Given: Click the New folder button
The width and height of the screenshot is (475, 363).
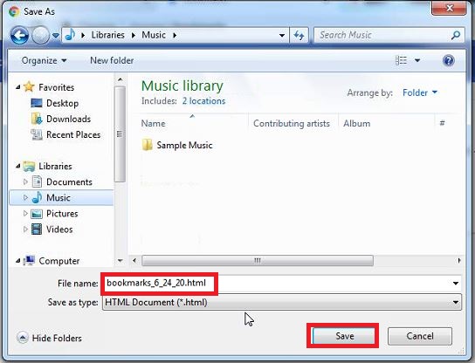Looking at the screenshot, I should 112,60.
